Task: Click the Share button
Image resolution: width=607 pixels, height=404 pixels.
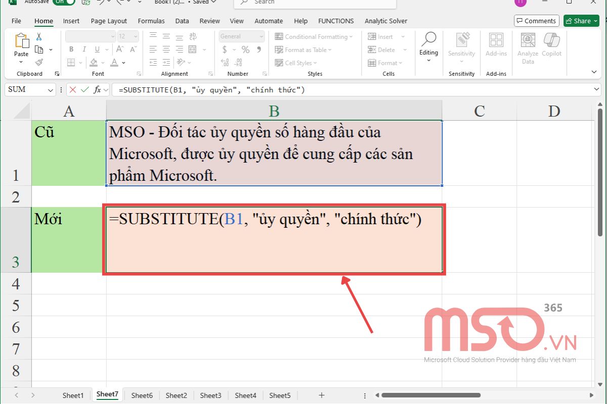Action: [582, 21]
